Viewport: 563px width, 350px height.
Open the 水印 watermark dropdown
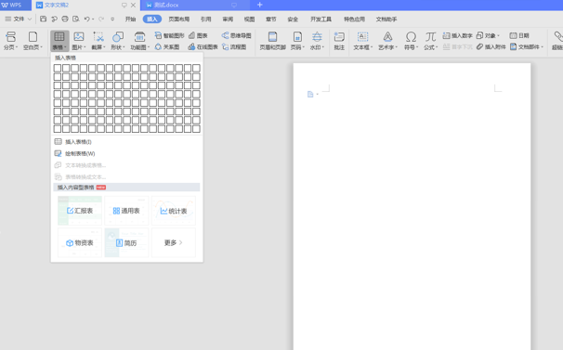[x=323, y=47]
